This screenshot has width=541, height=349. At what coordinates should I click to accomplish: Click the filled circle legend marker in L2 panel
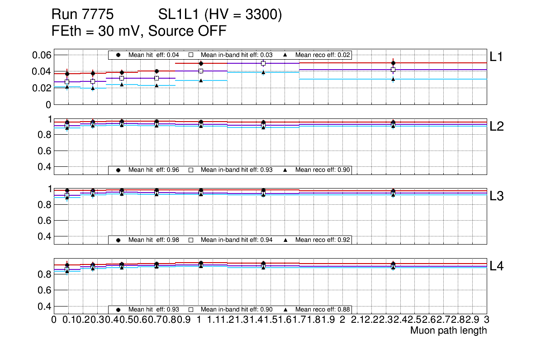[x=119, y=170]
